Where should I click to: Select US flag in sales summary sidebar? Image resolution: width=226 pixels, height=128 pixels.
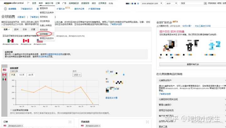coord(4,70)
